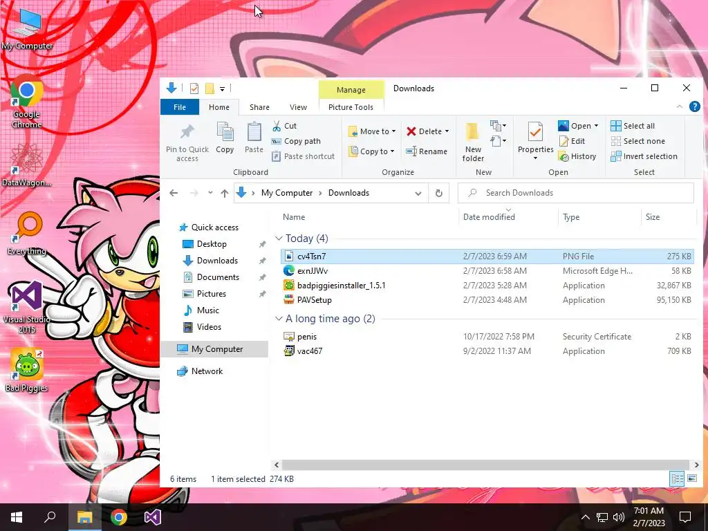Click Select all in the ribbon
Image resolution: width=708 pixels, height=531 pixels.
pos(633,126)
